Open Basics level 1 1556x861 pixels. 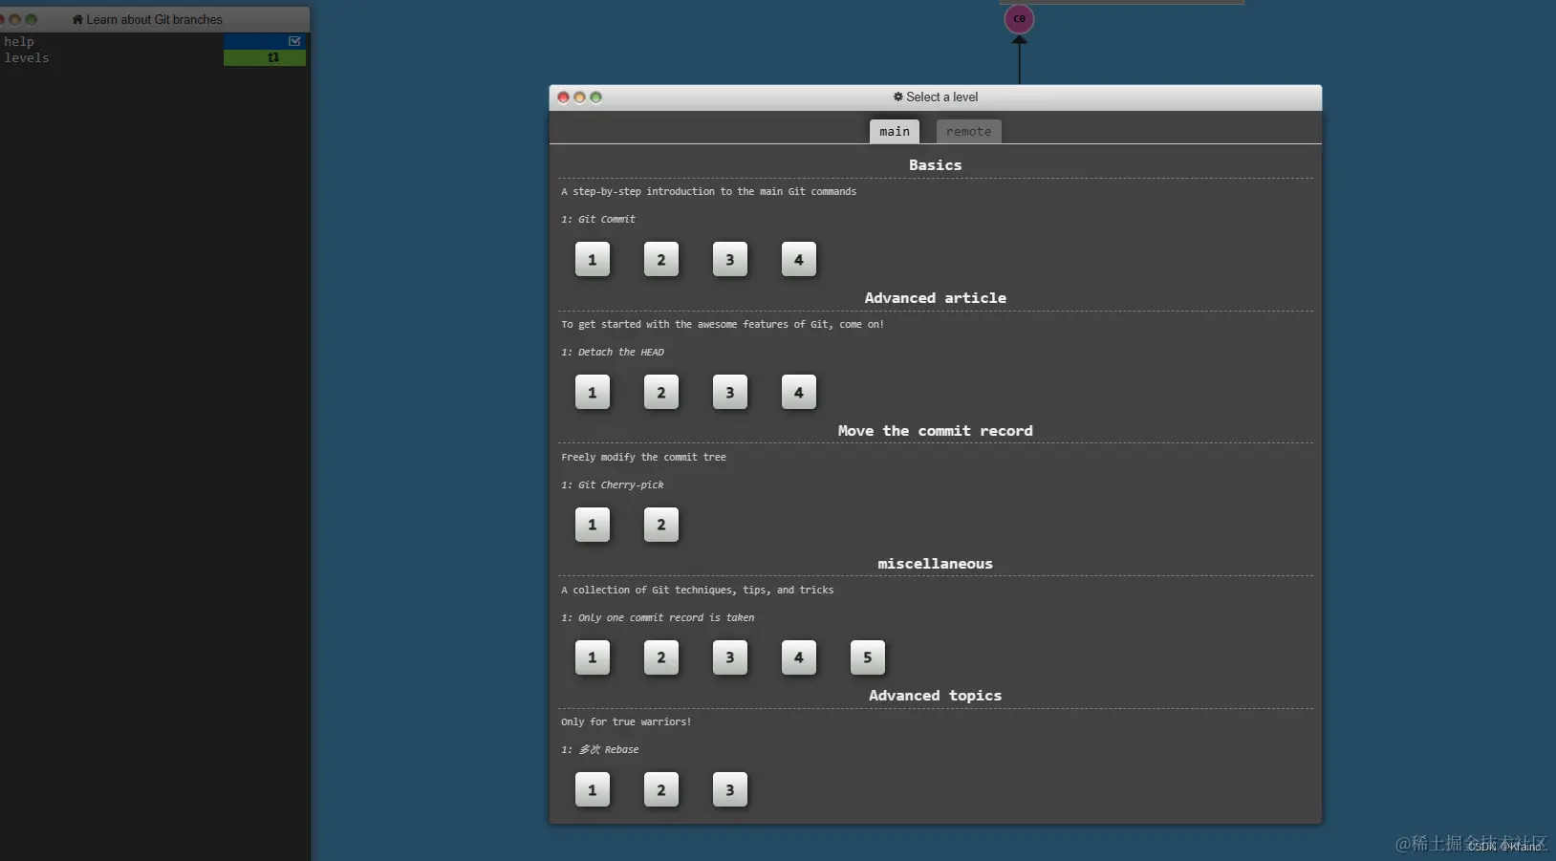(x=593, y=260)
